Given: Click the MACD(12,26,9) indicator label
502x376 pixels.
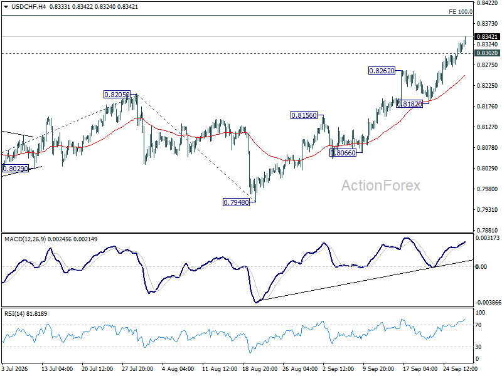Looking at the screenshot, I should click(25, 239).
